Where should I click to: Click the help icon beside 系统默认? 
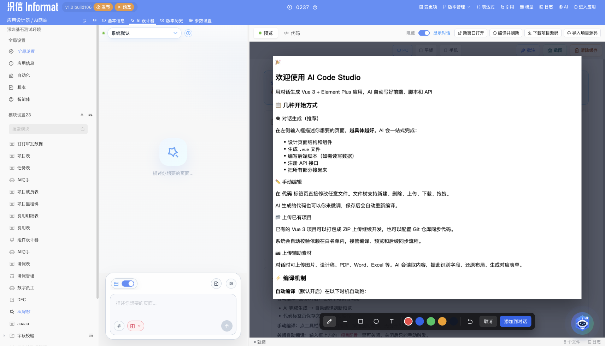[x=188, y=33]
